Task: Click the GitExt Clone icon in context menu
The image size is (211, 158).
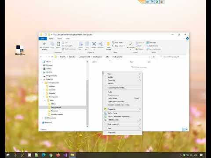Action: pyautogui.click(x=105, y=113)
